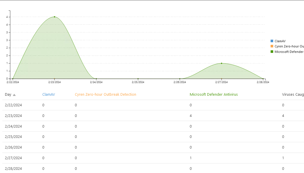This screenshot has width=304, height=173.
Task: Select the 2/27/2024 table row date
Action: coord(13,158)
